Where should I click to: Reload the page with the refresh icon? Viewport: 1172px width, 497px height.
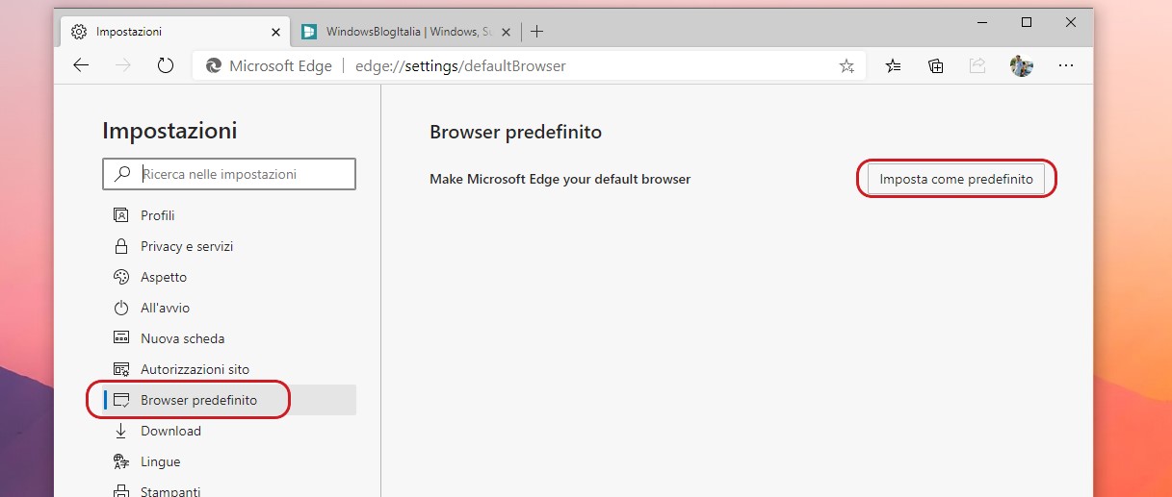pyautogui.click(x=165, y=65)
